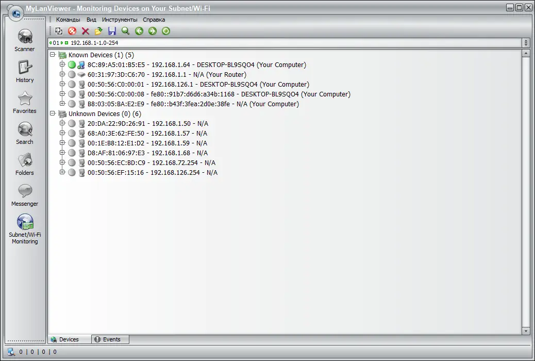Open the Вид menu

(x=91, y=20)
